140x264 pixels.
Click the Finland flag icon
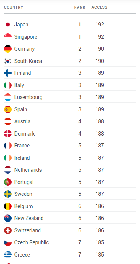click(8, 73)
